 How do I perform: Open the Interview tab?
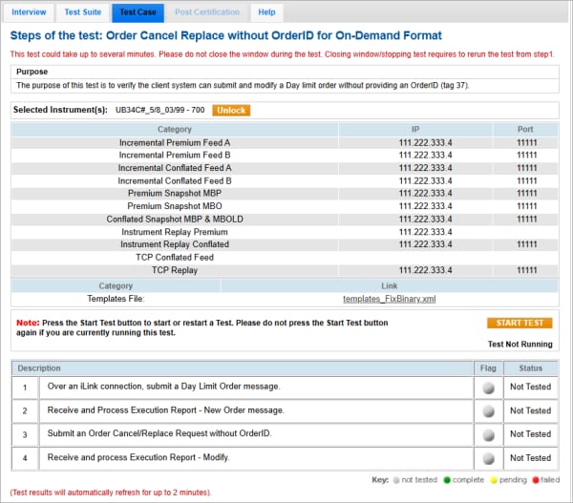click(x=29, y=12)
